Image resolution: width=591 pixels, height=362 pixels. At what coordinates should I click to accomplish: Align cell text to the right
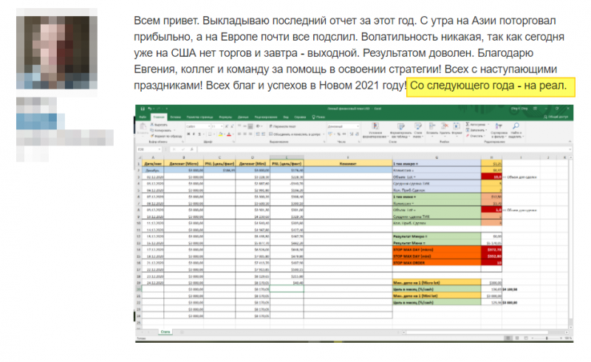[x=250, y=134]
